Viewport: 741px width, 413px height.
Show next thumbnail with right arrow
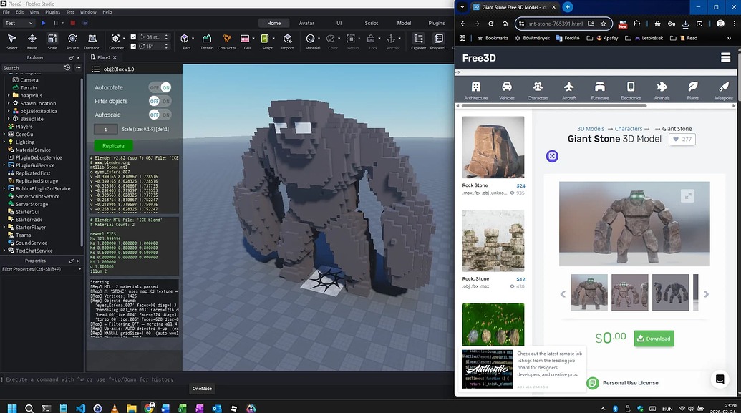[x=706, y=294]
